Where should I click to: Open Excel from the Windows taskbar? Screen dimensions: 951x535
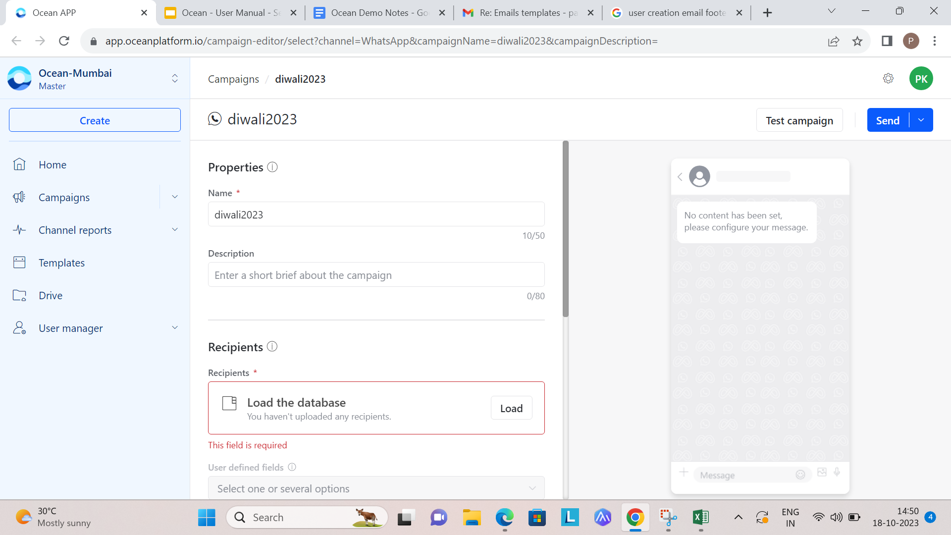(x=701, y=517)
